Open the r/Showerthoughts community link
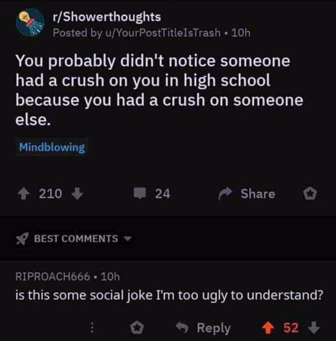Screen dimensions: 336x341 coord(107,17)
